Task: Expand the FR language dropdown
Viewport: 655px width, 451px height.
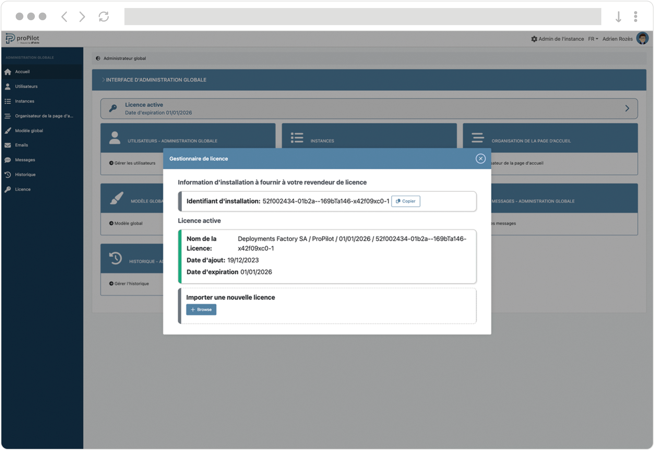Action: tap(593, 39)
